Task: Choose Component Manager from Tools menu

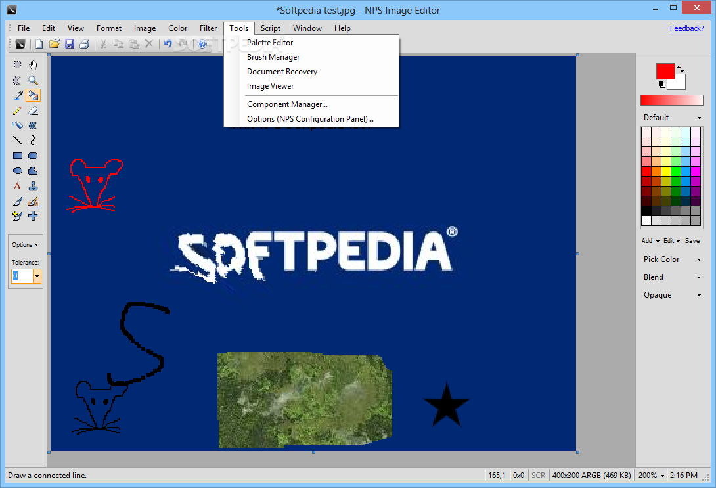Action: pyautogui.click(x=311, y=104)
